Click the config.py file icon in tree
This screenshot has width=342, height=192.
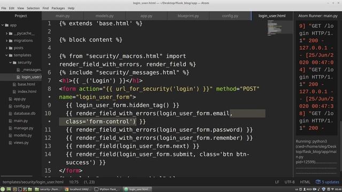pos(10,106)
